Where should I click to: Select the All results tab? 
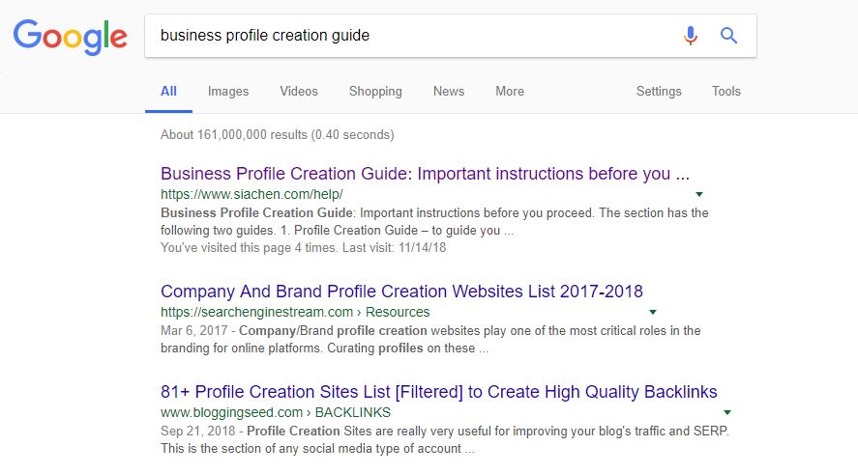(168, 91)
